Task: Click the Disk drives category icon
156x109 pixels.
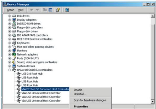Action: point(14,16)
